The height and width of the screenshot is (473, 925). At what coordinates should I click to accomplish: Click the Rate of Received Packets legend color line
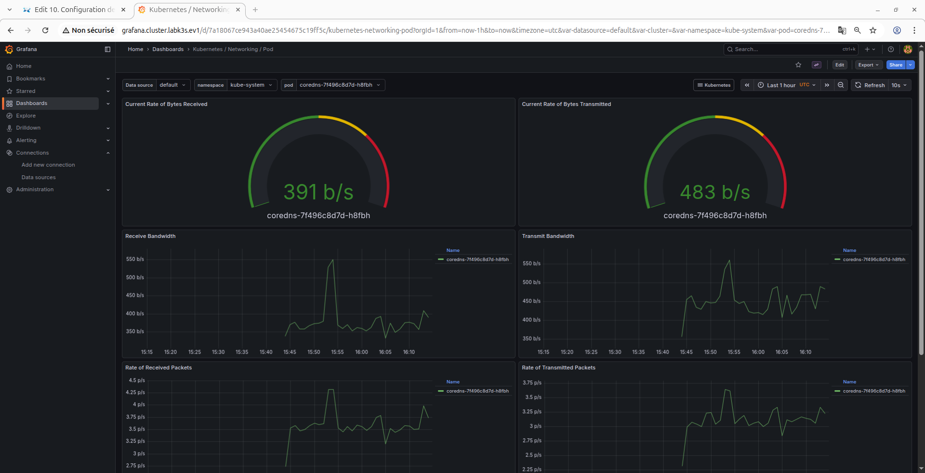pyautogui.click(x=441, y=391)
